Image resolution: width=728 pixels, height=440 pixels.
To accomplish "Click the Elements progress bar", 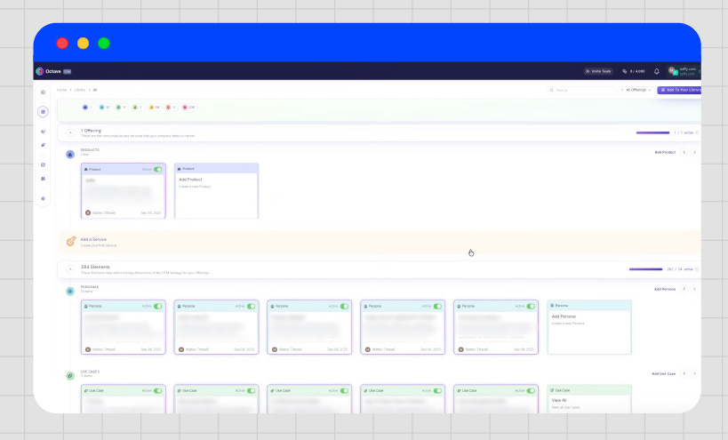I will [646, 269].
